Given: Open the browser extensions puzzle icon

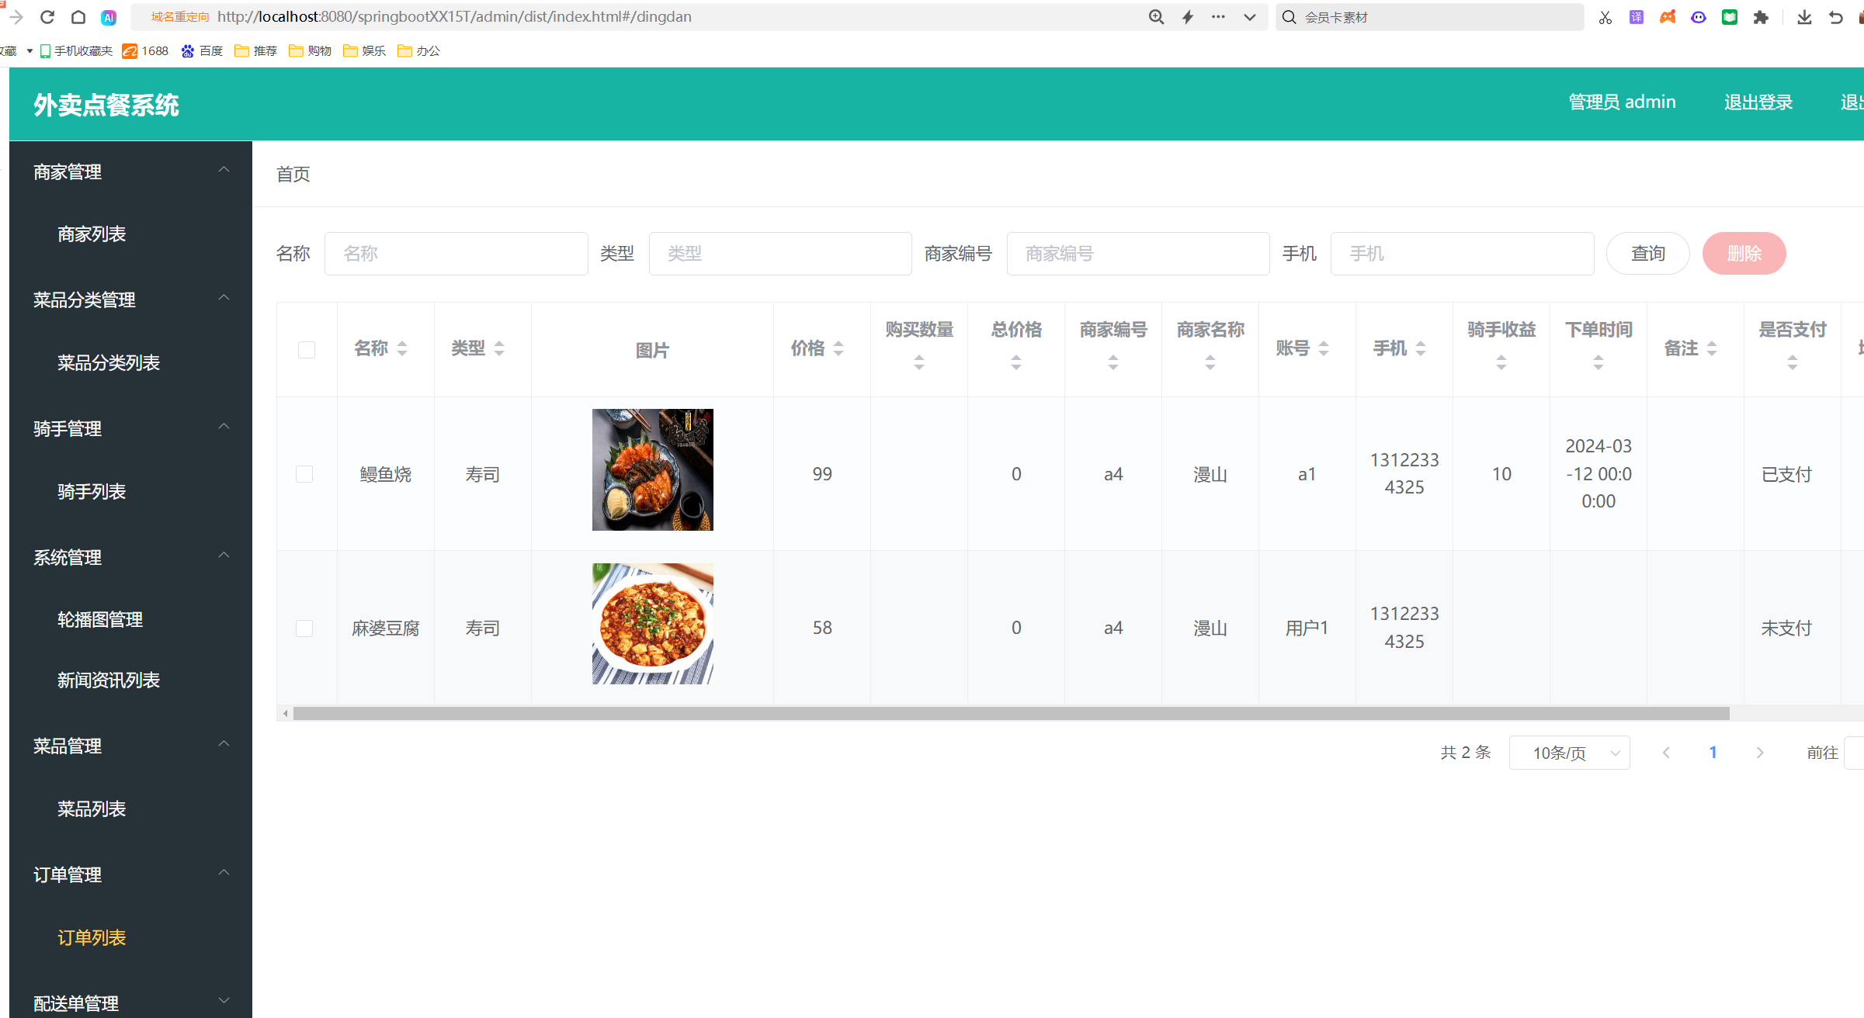Looking at the screenshot, I should 1761,16.
